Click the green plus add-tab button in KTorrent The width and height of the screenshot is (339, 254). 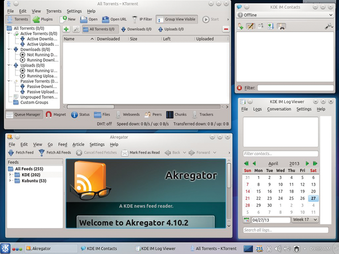coord(66,29)
